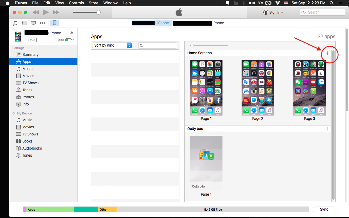Screen dimensions: 349x218
Task: Open Spotlight search in menu bar
Action: point(332,3)
